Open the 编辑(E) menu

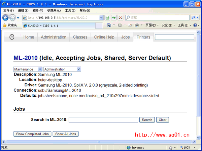tap(23, 10)
